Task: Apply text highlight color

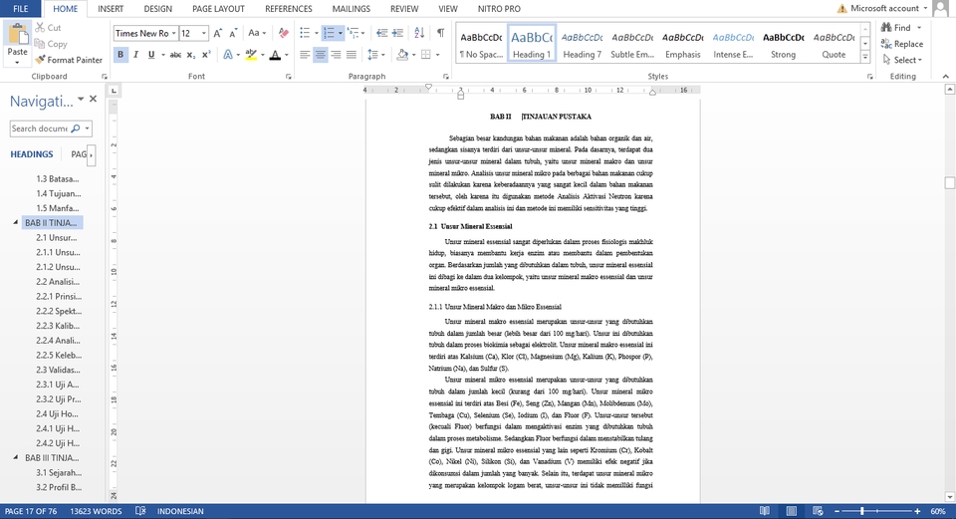Action: [251, 55]
